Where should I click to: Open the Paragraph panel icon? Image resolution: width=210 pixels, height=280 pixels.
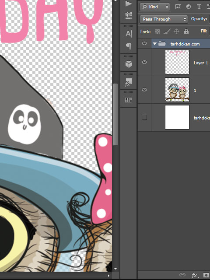129,46
